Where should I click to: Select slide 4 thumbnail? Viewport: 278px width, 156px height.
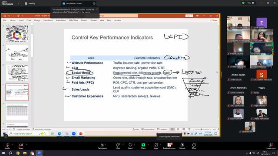pos(17,53)
